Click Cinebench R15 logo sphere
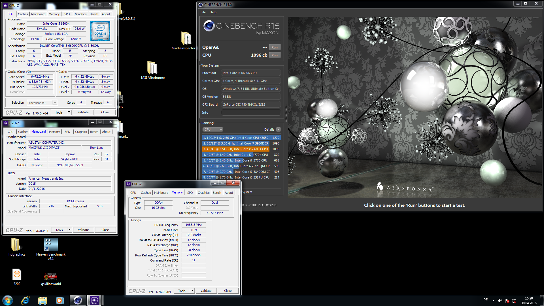This screenshot has width=544, height=306. click(209, 26)
